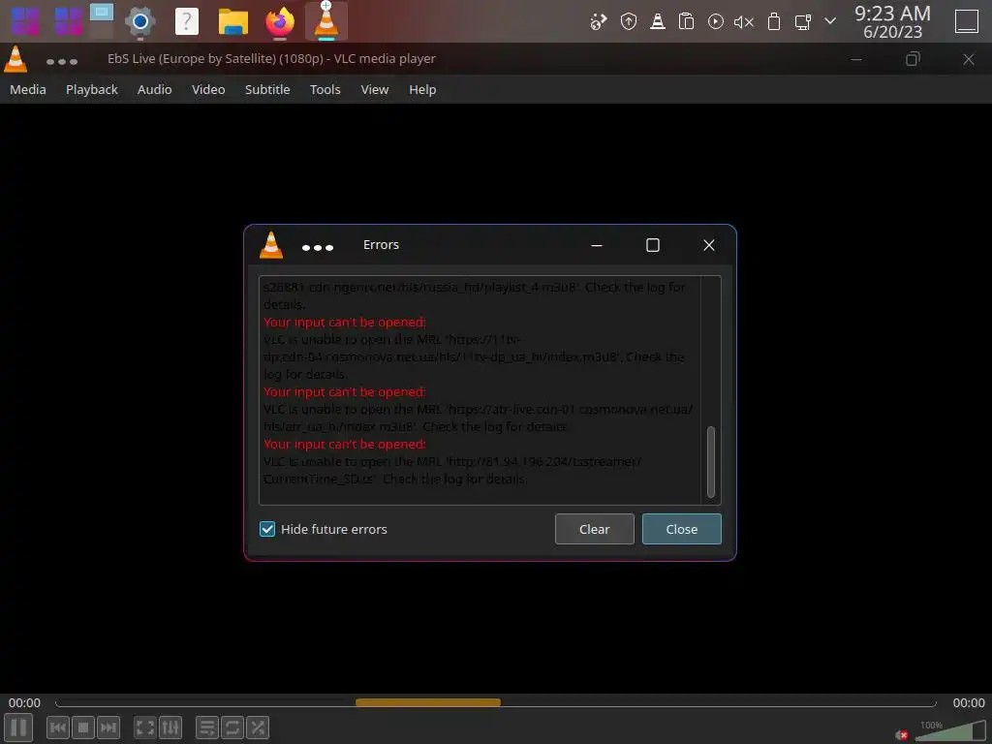
Task: Click the playback seek bar
Action: [x=495, y=703]
